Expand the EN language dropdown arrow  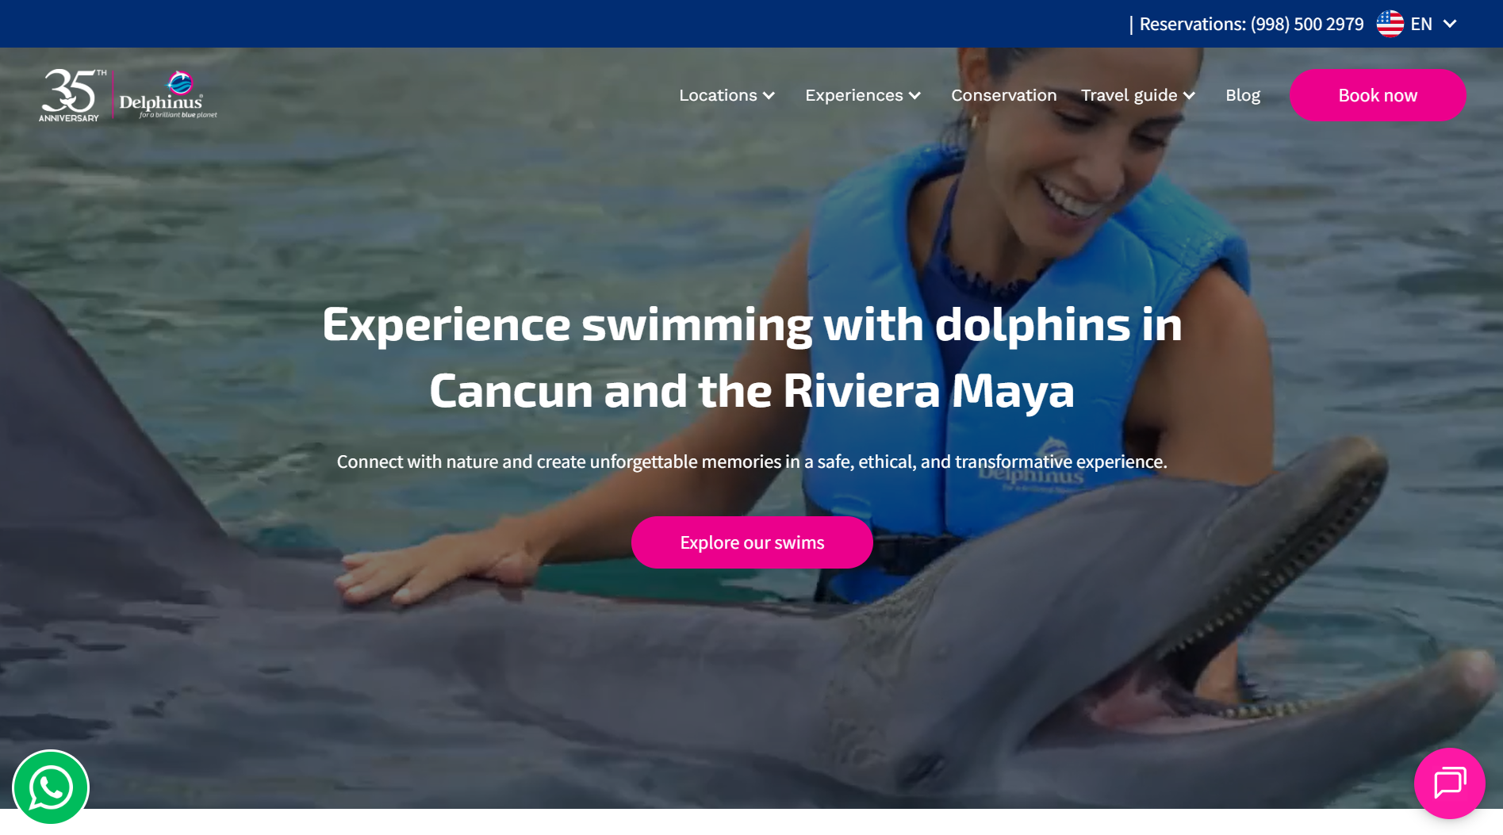(x=1450, y=24)
